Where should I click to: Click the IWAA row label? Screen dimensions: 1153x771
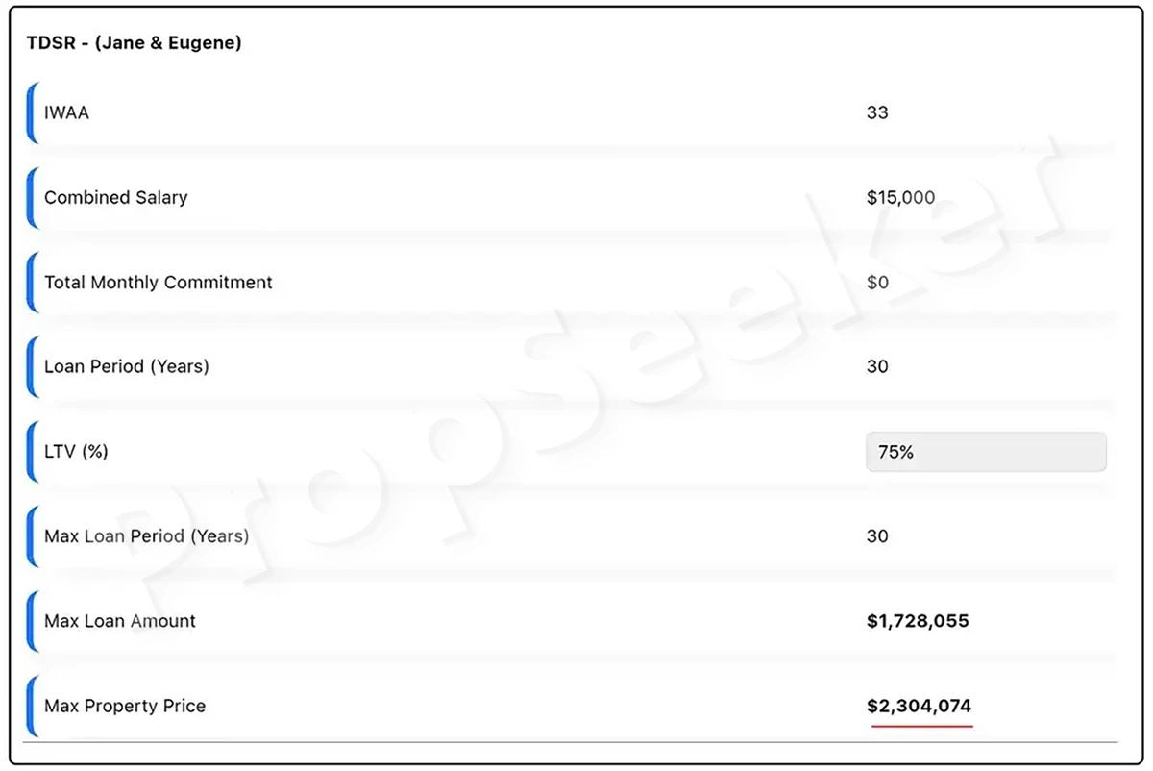click(66, 112)
